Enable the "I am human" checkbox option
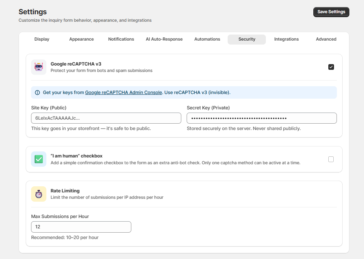Image resolution: width=364 pixels, height=259 pixels. pos(331,159)
